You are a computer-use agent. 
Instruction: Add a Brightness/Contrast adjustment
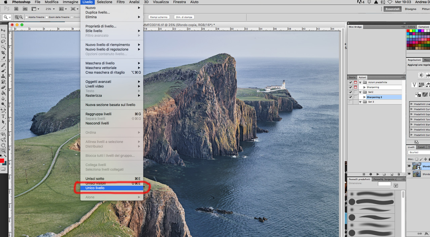click(421, 75)
